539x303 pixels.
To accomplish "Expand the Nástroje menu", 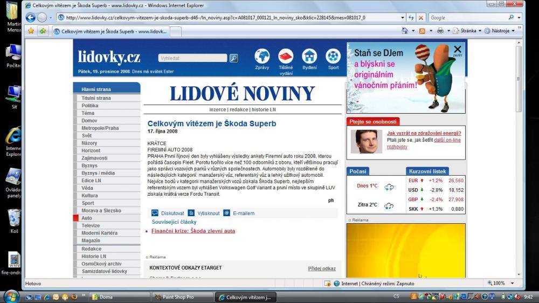I will click(500, 31).
